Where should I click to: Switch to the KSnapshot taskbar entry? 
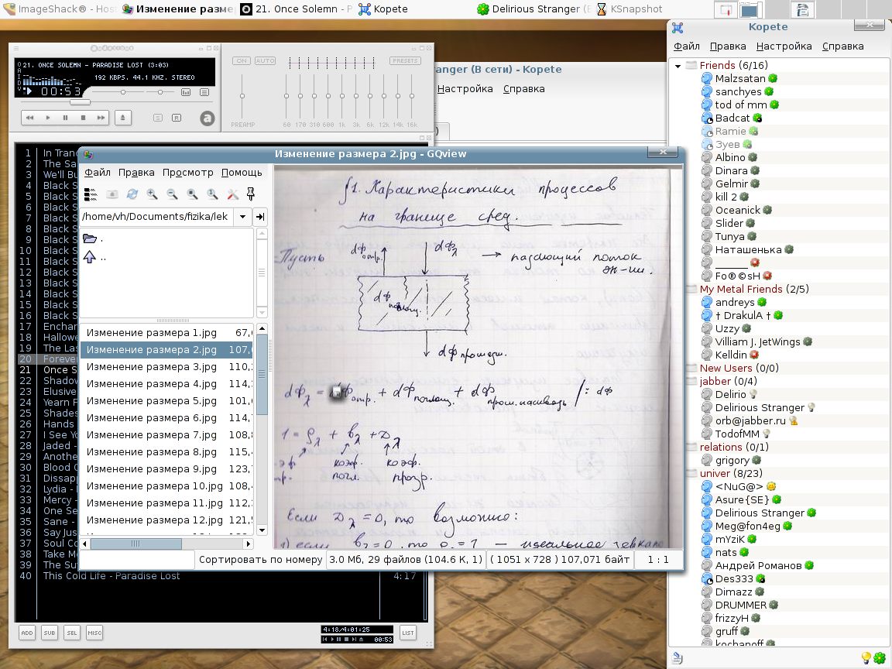(x=630, y=9)
